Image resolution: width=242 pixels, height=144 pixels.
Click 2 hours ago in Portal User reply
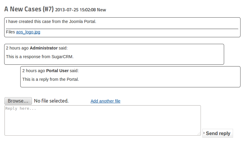[x=34, y=71]
